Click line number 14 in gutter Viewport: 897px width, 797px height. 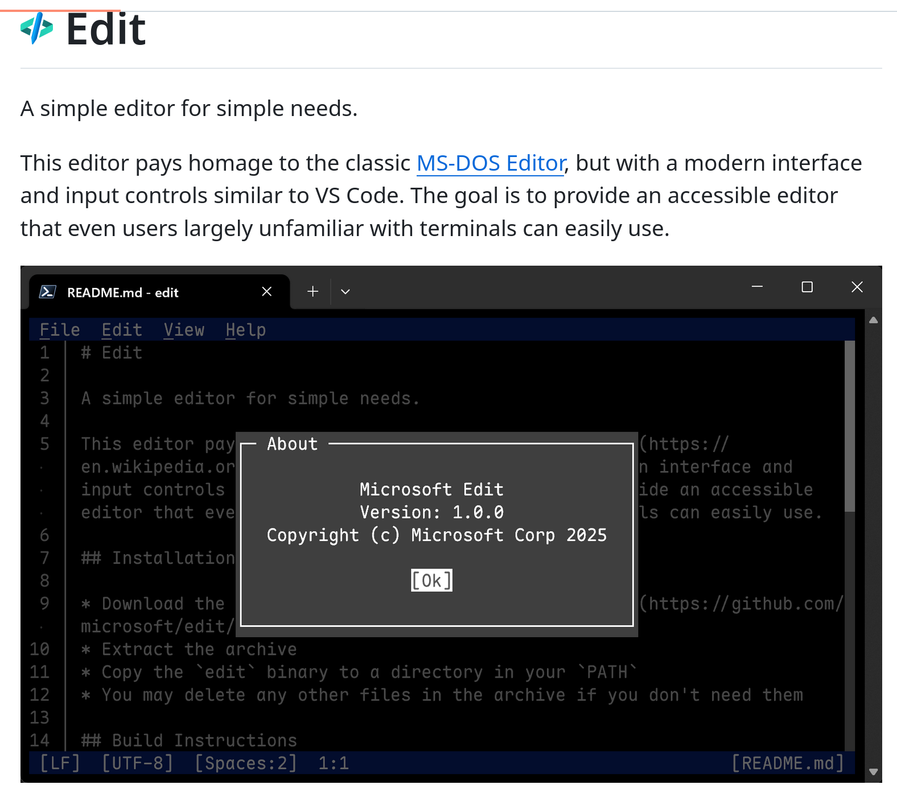click(x=40, y=740)
